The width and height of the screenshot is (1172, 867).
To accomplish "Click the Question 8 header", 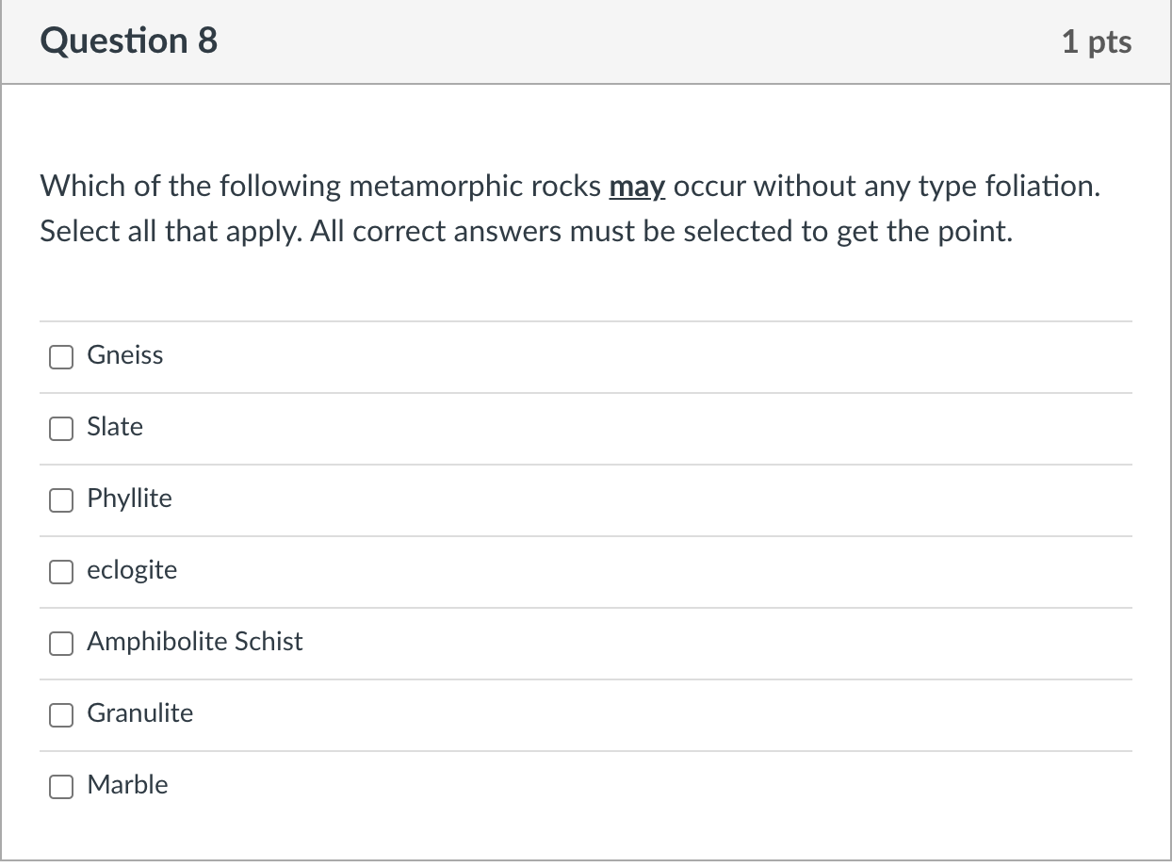I will [129, 41].
